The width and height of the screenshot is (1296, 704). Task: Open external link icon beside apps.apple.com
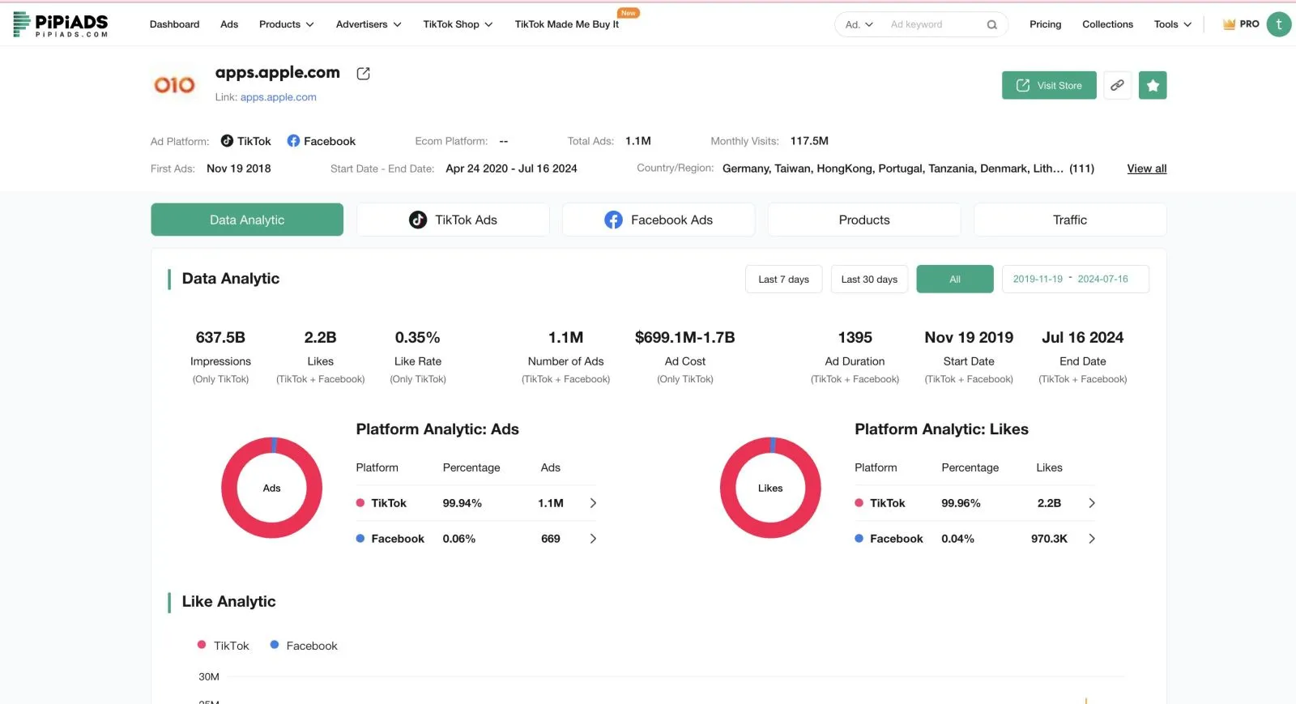pyautogui.click(x=363, y=74)
